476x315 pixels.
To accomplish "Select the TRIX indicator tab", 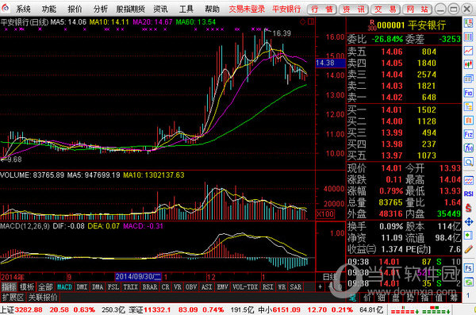I will 130,287.
